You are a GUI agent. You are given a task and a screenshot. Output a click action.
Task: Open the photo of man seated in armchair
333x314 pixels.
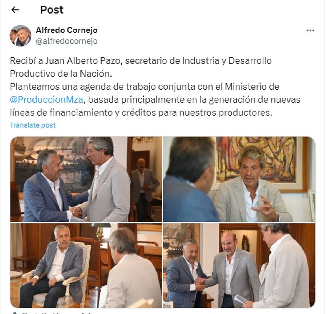(x=86, y=265)
